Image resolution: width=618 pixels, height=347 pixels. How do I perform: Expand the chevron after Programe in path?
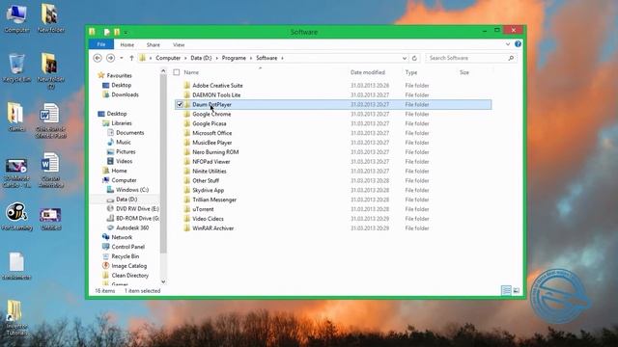[251, 58]
